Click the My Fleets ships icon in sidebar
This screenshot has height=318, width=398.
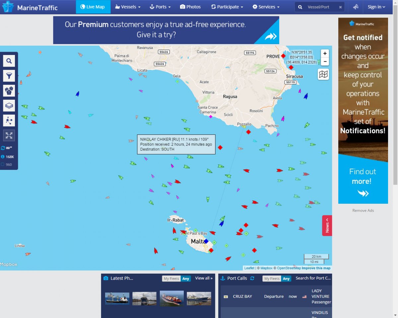click(x=9, y=91)
